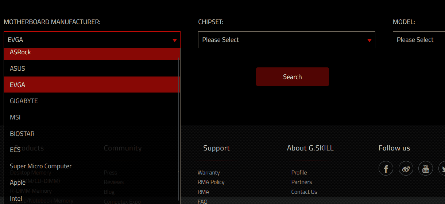Image resolution: width=445 pixels, height=204 pixels.
Task: Click the Search button
Action: point(293,77)
